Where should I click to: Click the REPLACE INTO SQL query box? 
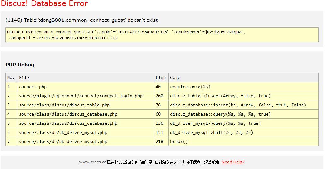pos(162,35)
